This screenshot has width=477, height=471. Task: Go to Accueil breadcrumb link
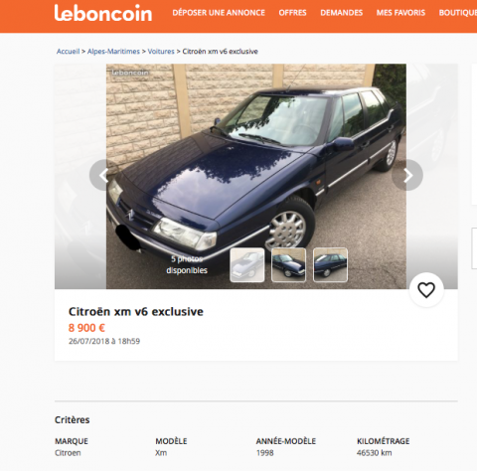pos(68,52)
